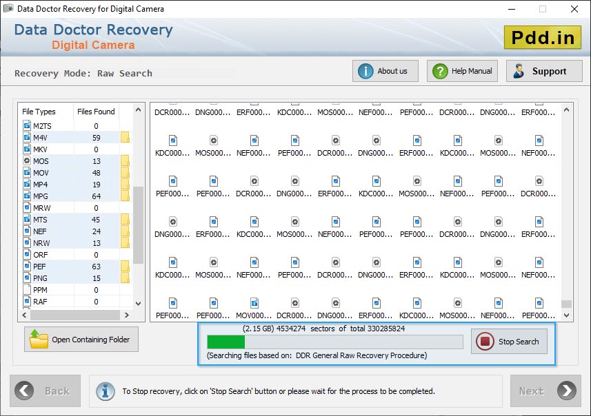The width and height of the screenshot is (591, 416).
Task: Open the About us dialog
Action: (385, 71)
